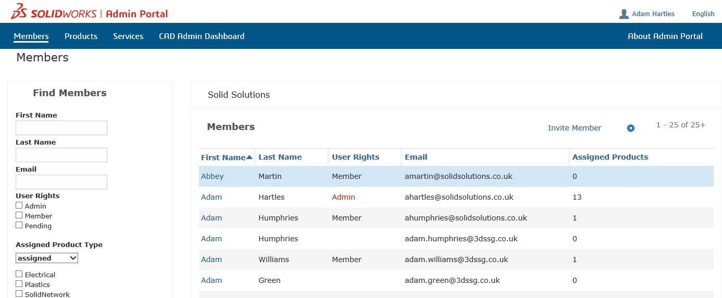722x298 pixels.
Task: Select the Plastics product checkbox
Action: [x=19, y=284]
